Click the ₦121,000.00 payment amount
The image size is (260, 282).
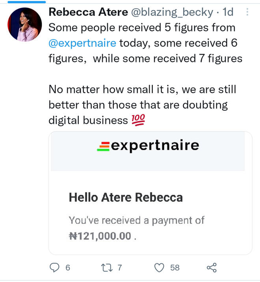click(x=100, y=236)
